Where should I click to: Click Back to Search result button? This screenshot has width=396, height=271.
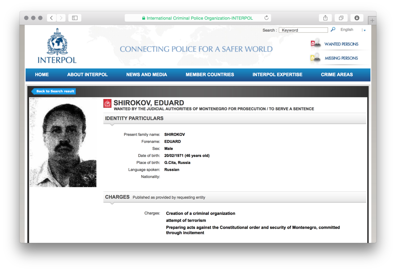click(x=54, y=91)
